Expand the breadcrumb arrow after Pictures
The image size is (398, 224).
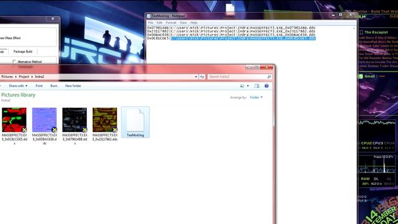[16, 77]
